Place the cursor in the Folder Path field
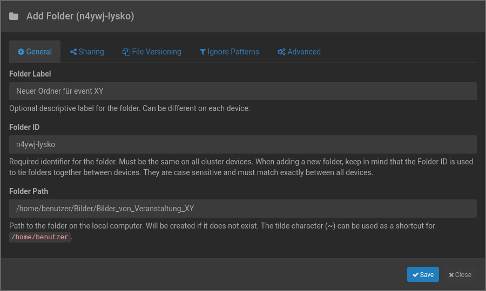The image size is (486, 291). tap(242, 208)
